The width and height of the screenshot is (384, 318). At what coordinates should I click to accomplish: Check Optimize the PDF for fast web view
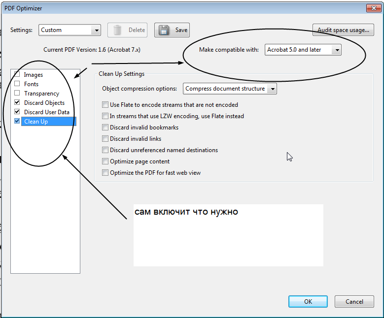[105, 173]
